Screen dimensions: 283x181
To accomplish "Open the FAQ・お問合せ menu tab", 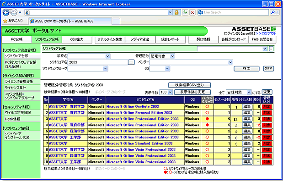I will click(262, 39).
